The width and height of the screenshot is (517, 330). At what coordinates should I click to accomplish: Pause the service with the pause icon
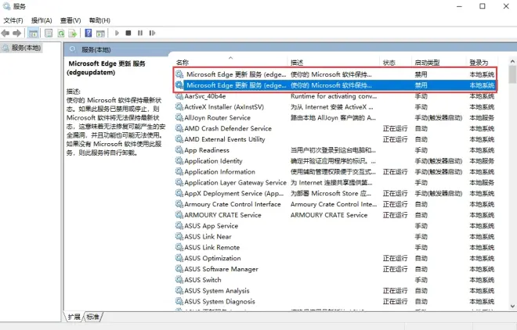pyautogui.click(x=140, y=33)
